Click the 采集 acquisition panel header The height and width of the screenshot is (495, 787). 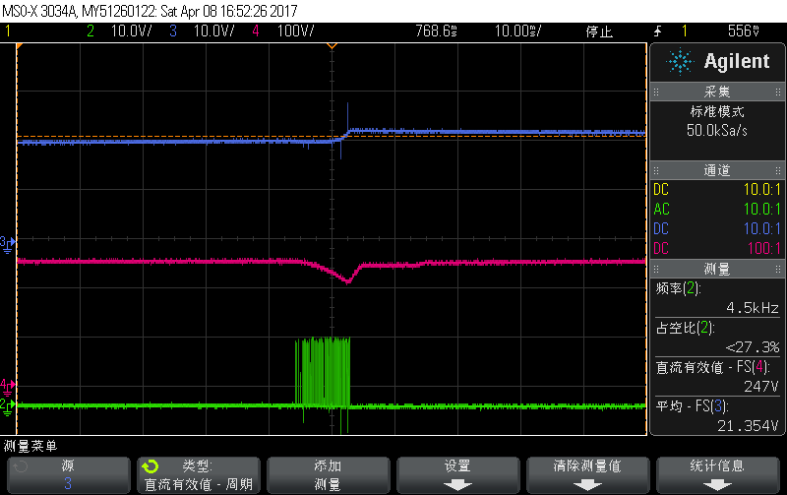pyautogui.click(x=717, y=92)
